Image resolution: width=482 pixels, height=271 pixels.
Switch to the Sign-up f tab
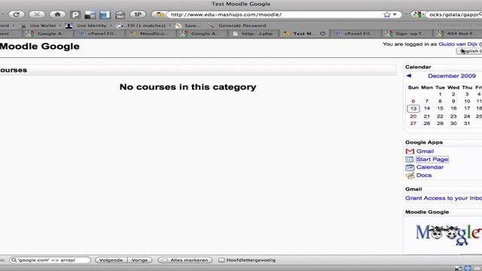coord(406,33)
